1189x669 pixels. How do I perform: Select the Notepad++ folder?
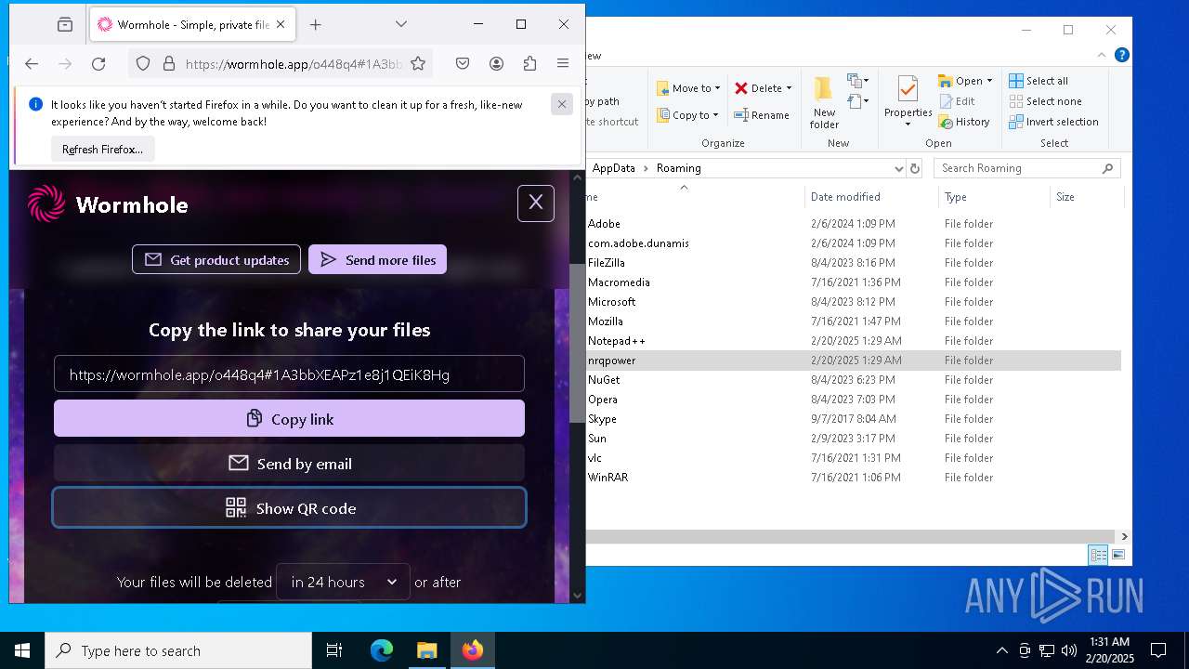[854, 341]
